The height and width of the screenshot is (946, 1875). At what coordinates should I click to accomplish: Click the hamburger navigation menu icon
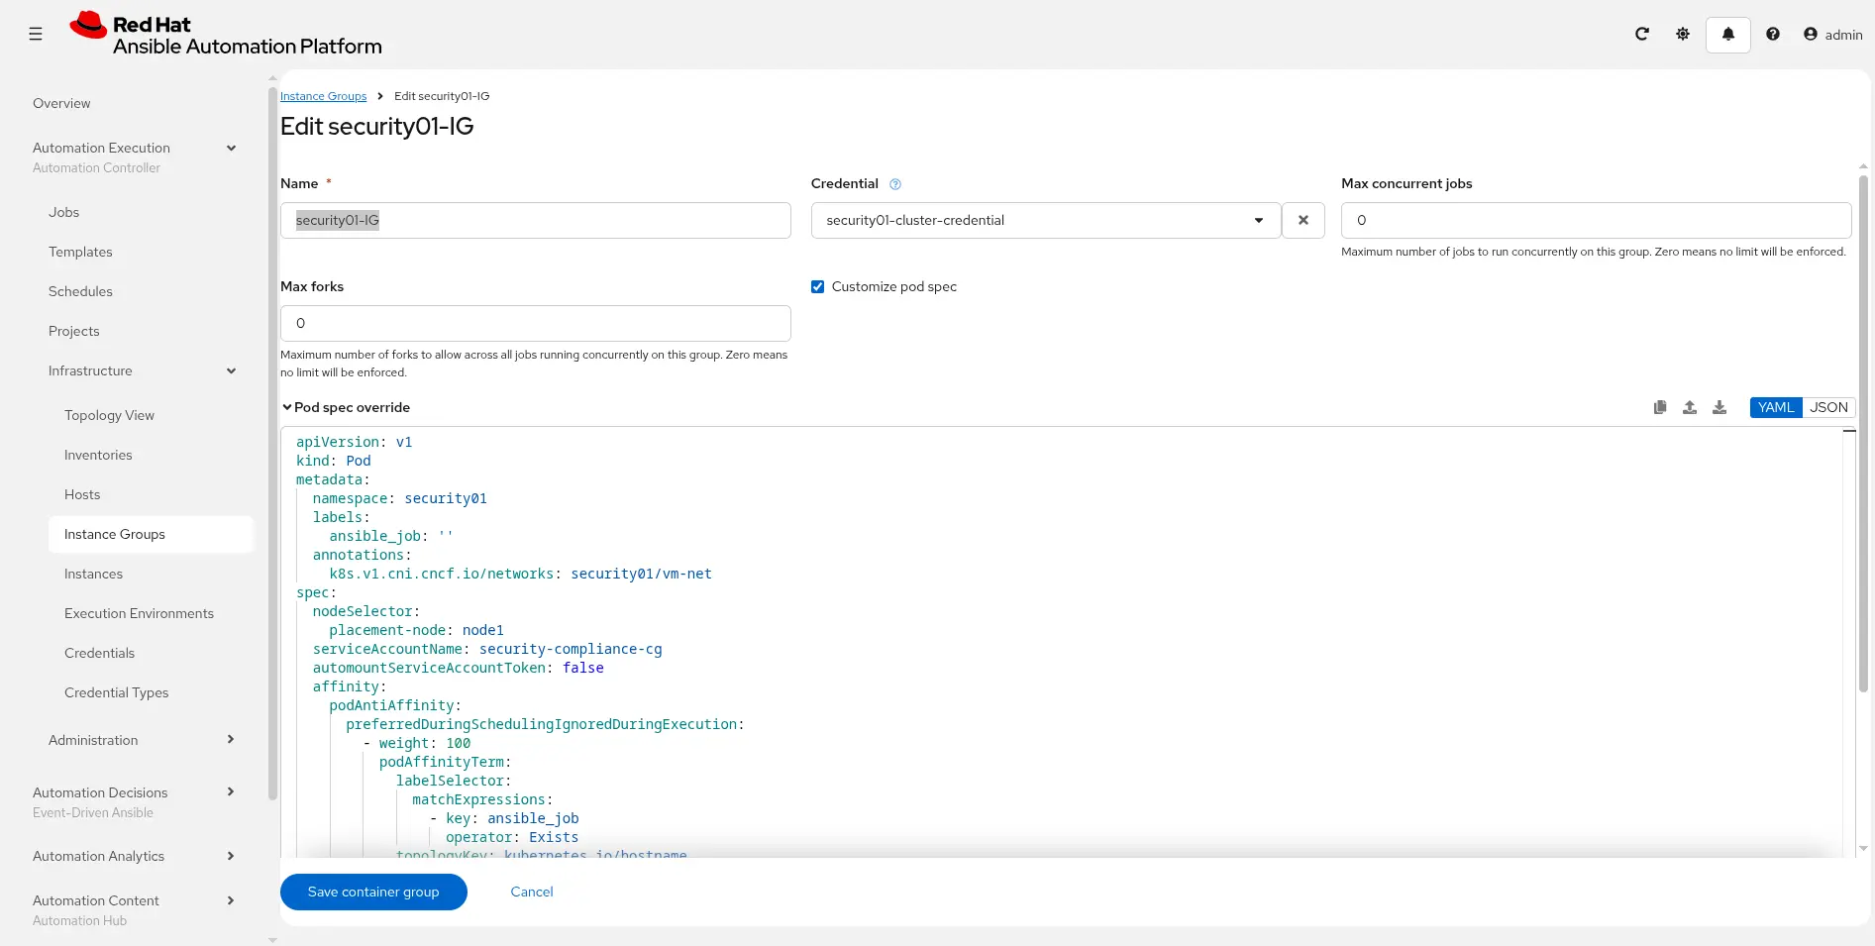[x=36, y=35]
